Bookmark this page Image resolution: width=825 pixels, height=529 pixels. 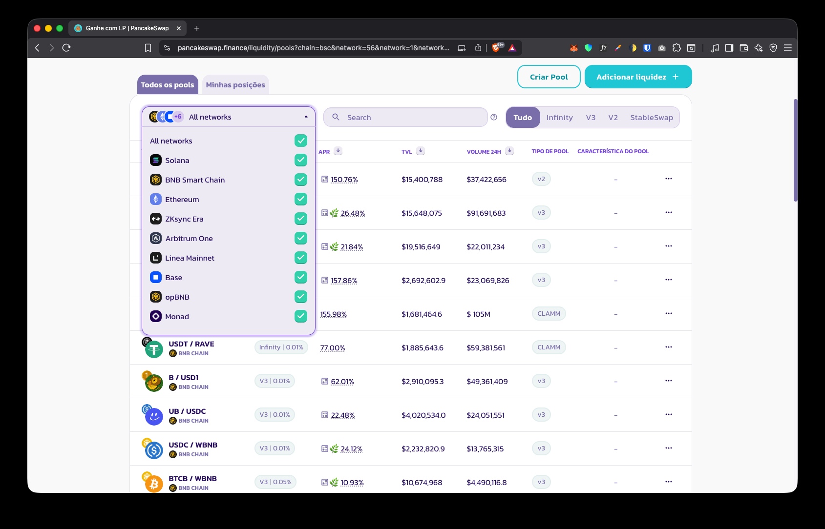148,48
